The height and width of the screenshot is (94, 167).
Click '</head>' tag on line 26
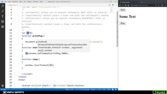pyautogui.click(x=22, y=77)
